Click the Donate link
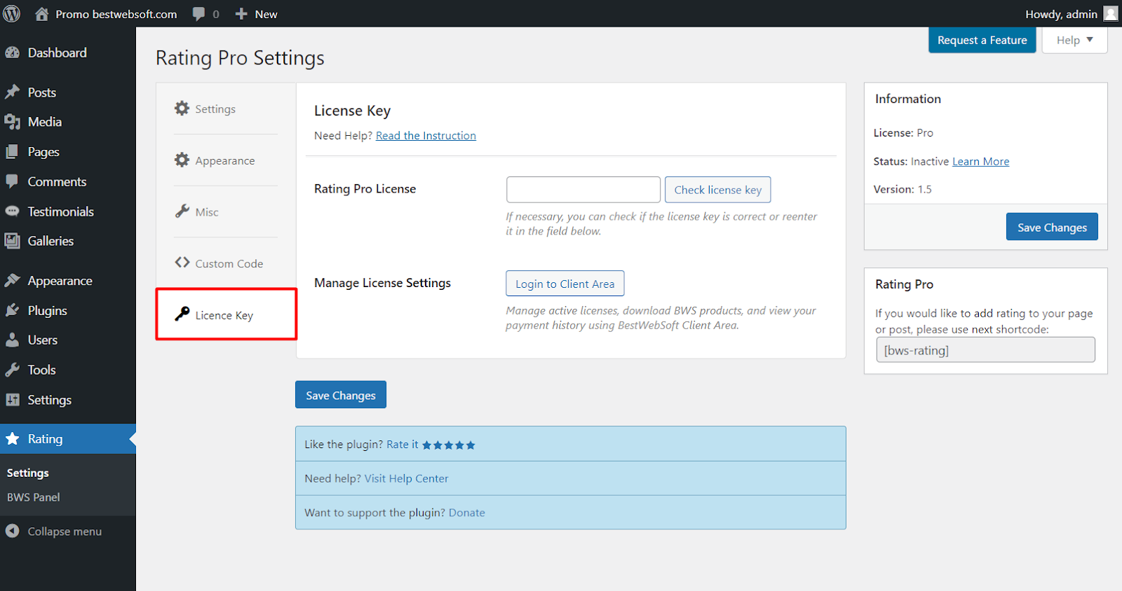The image size is (1122, 591). [x=467, y=513]
